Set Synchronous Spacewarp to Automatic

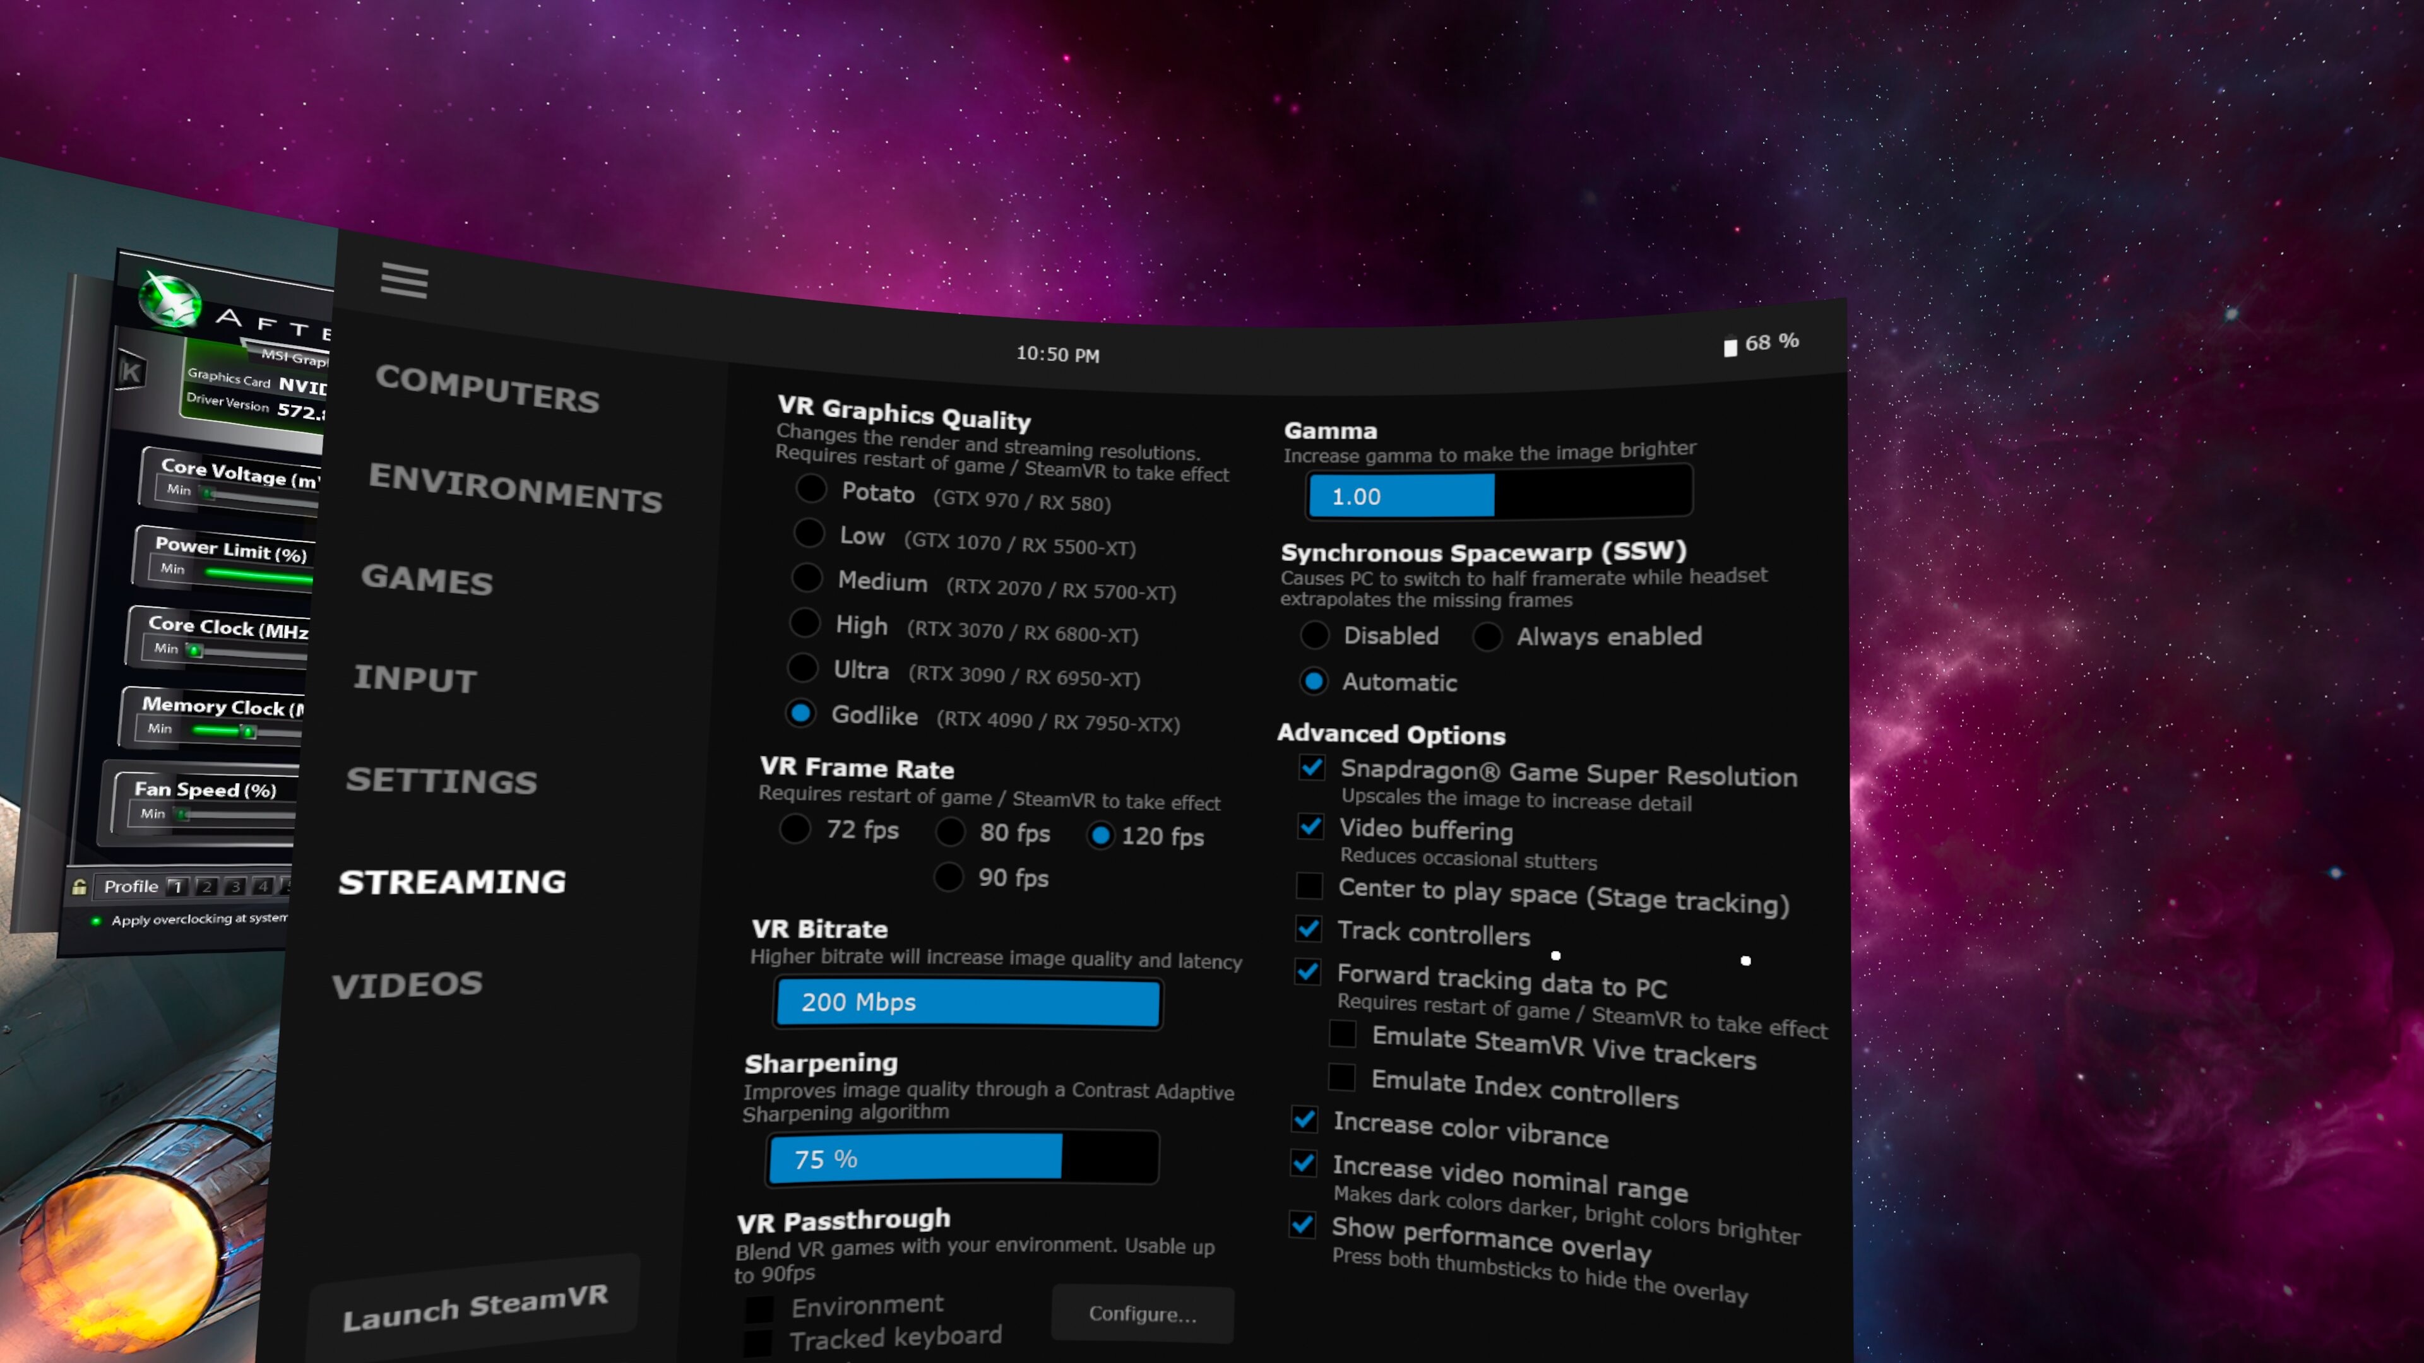tap(1314, 681)
